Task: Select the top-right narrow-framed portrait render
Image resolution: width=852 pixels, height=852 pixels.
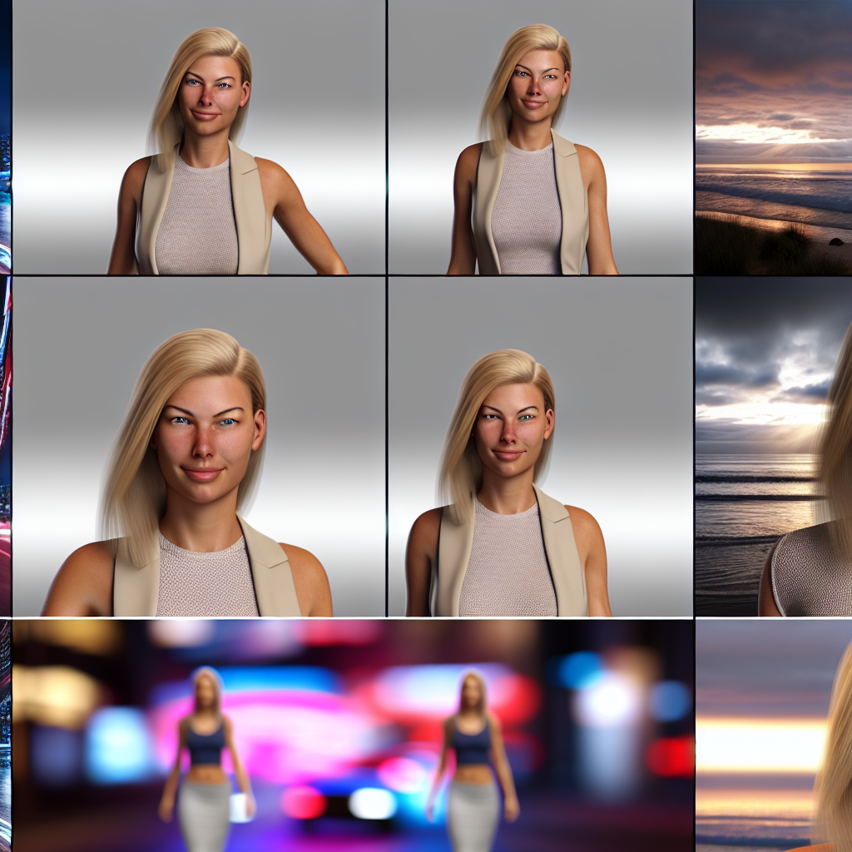Action: (x=540, y=137)
